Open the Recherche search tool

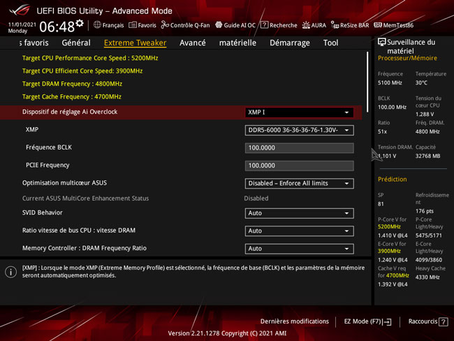[279, 25]
